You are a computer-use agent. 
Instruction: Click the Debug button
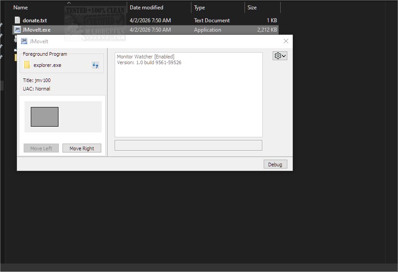click(x=275, y=165)
